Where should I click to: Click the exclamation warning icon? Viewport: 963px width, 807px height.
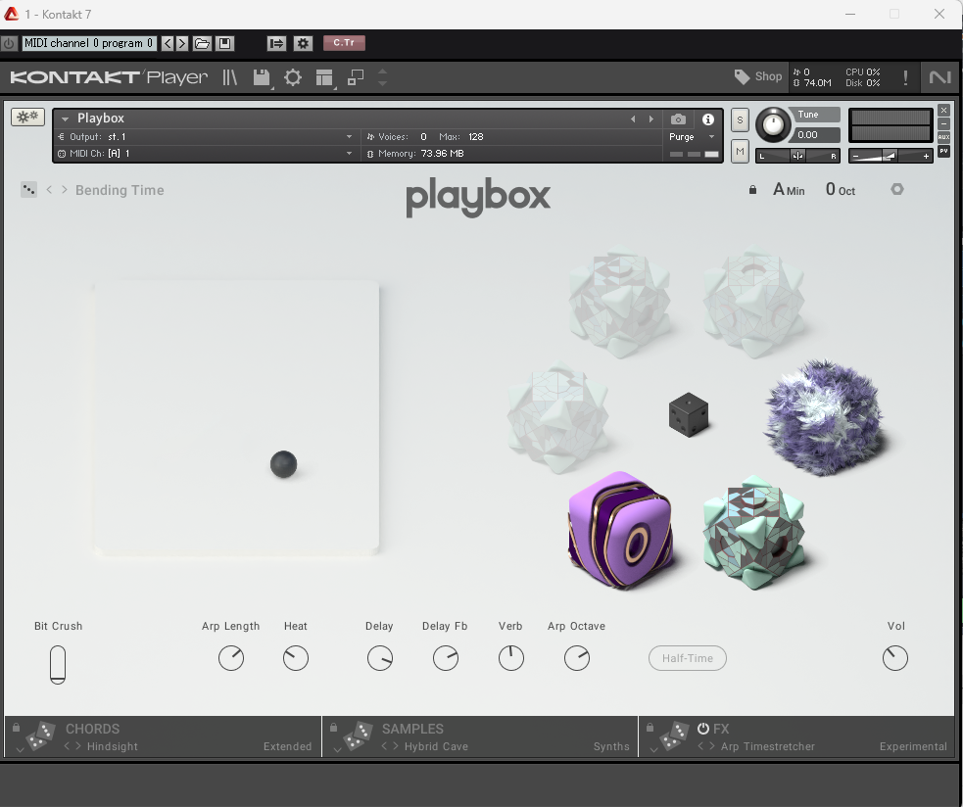click(905, 77)
